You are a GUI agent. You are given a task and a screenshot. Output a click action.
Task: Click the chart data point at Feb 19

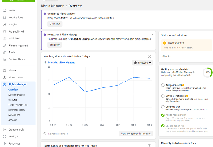(85, 92)
